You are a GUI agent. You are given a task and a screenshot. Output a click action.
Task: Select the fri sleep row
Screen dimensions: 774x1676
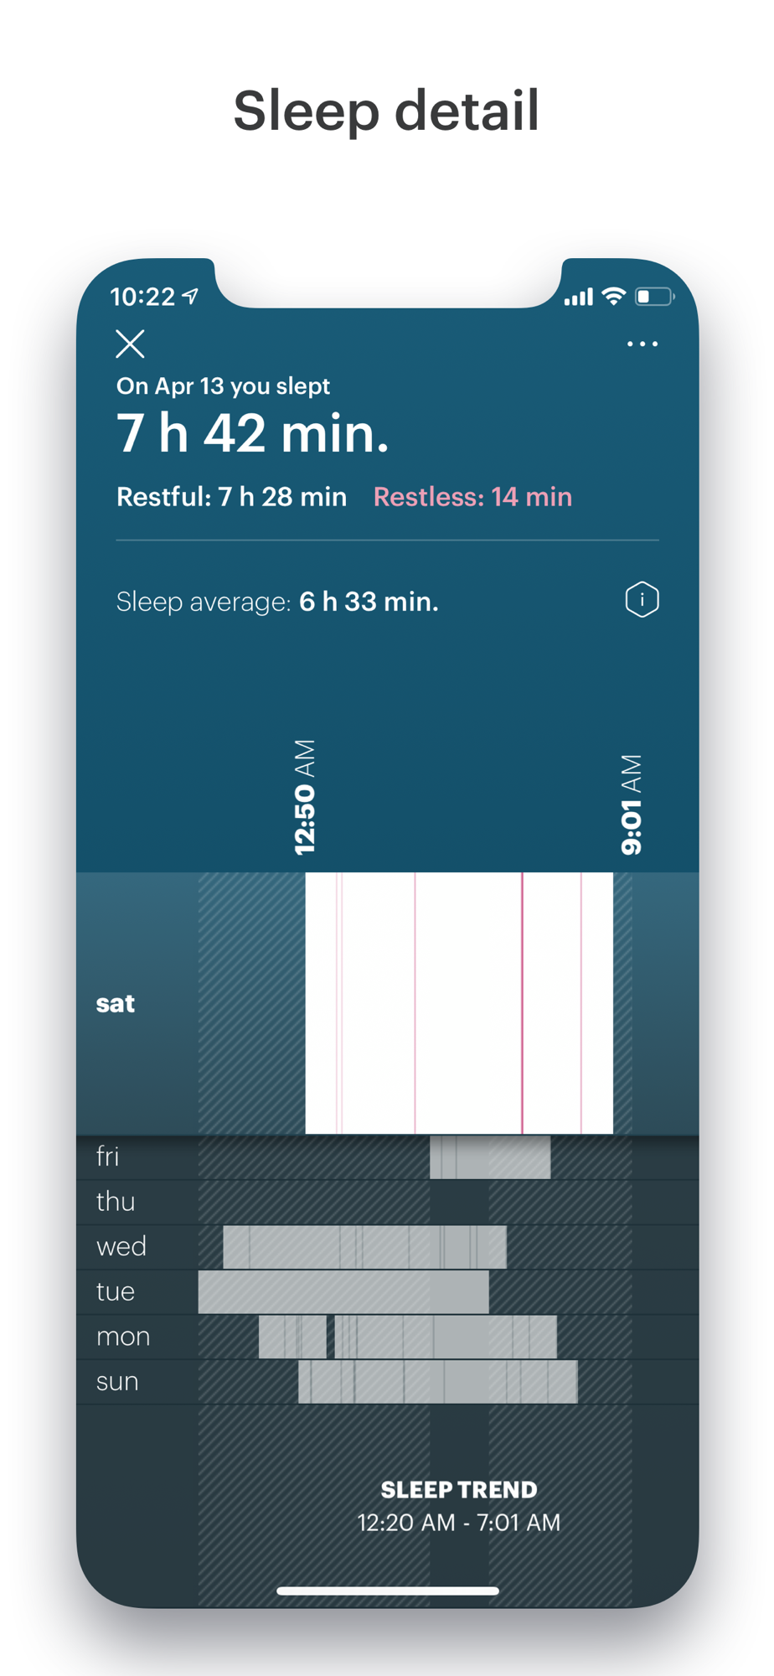(388, 1157)
